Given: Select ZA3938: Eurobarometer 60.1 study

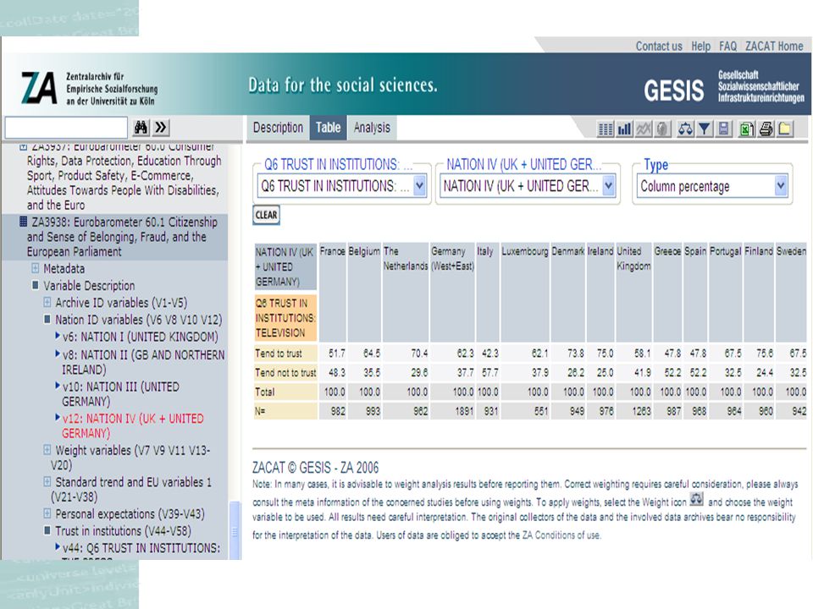Looking at the screenshot, I should click(x=122, y=237).
